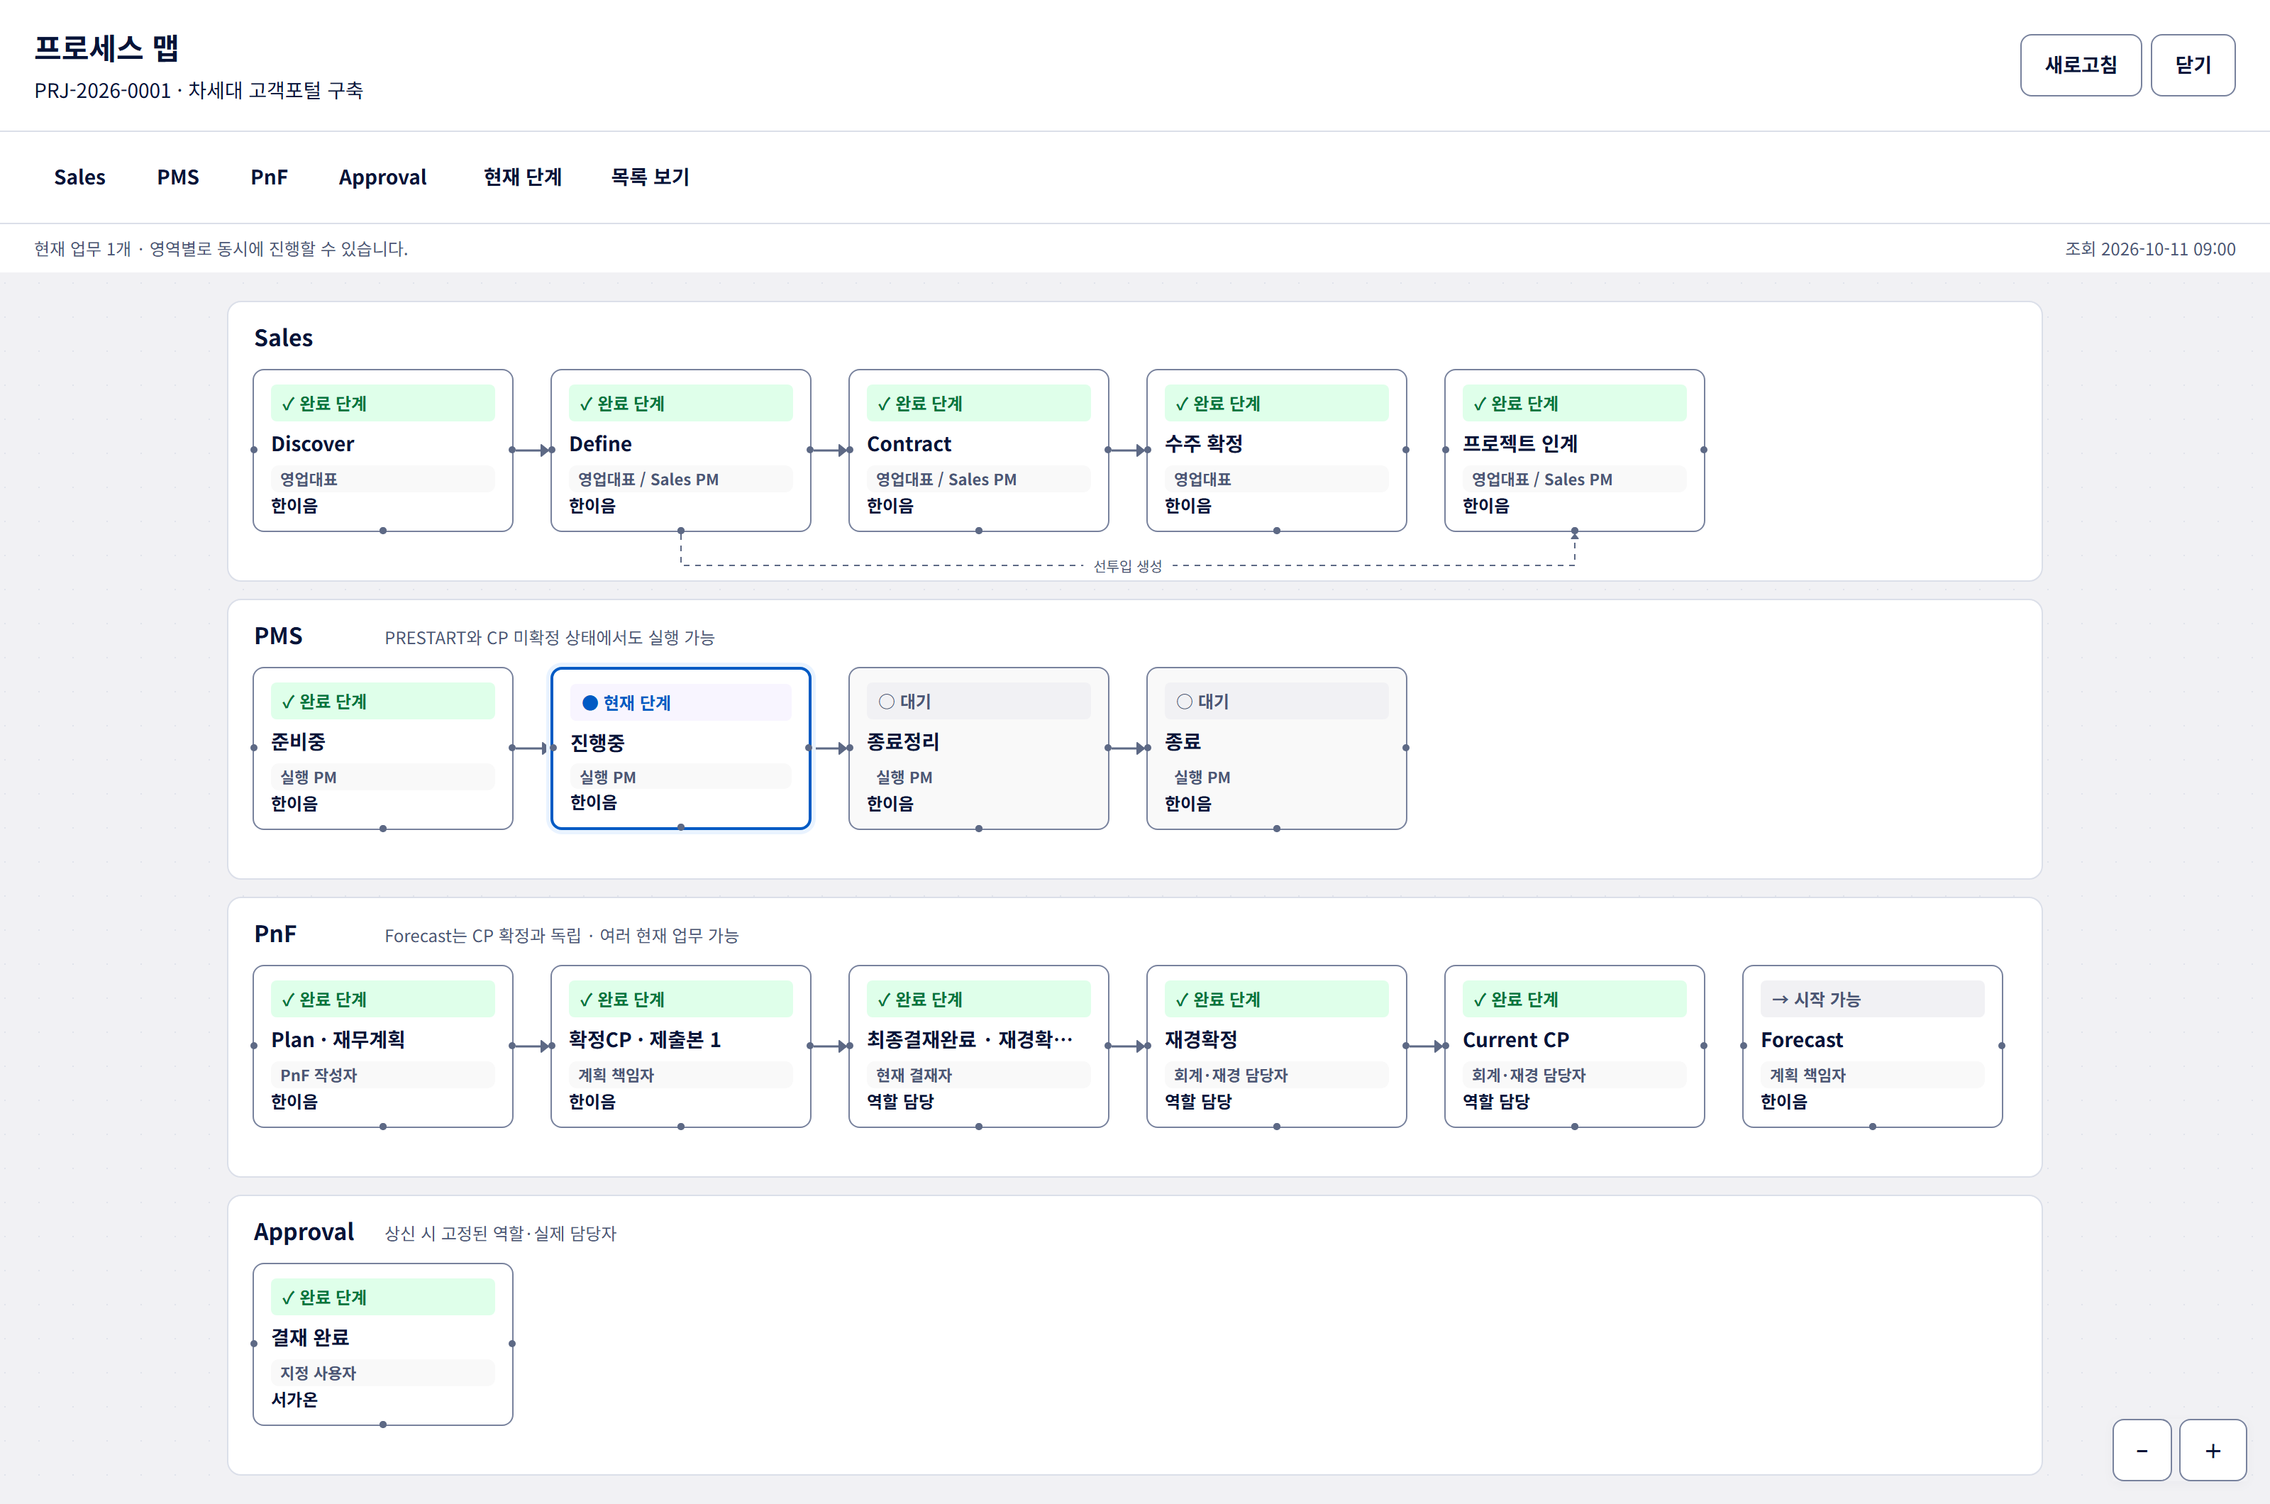Open the 최종결재완료 · 재경확… card
Screen dimensions: 2270x1504
[978, 1046]
